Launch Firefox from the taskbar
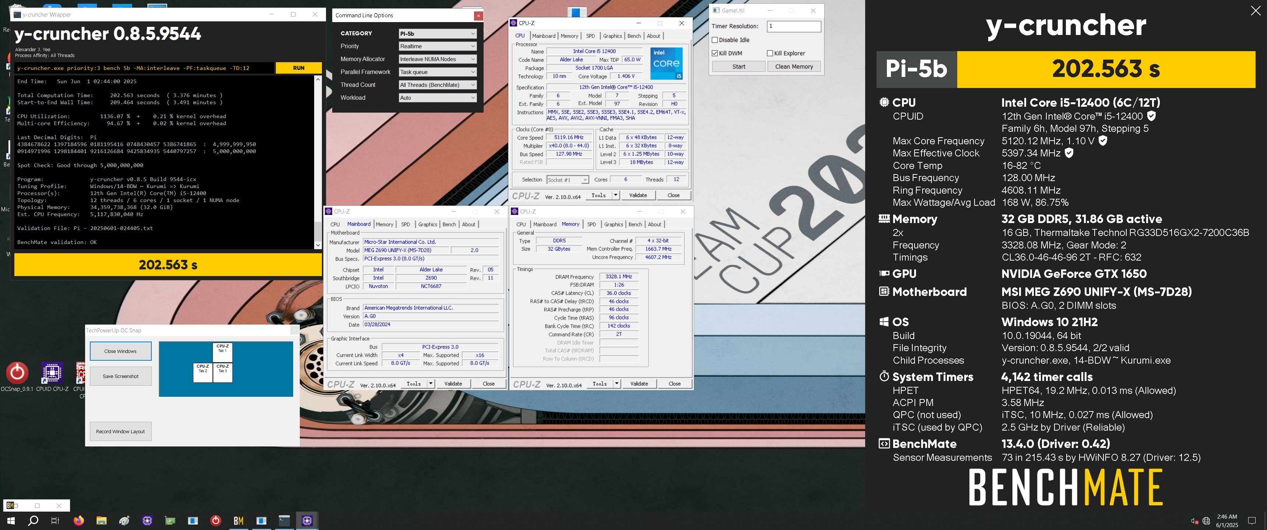This screenshot has height=530, width=1267. pos(79,520)
